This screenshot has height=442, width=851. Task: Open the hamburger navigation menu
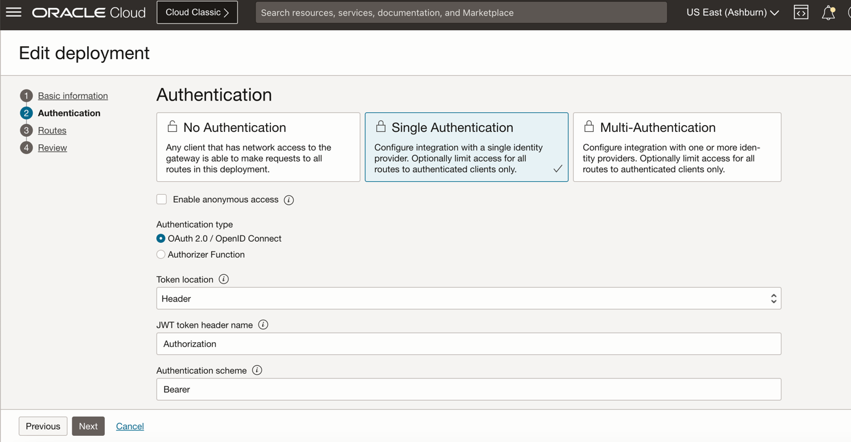point(14,12)
